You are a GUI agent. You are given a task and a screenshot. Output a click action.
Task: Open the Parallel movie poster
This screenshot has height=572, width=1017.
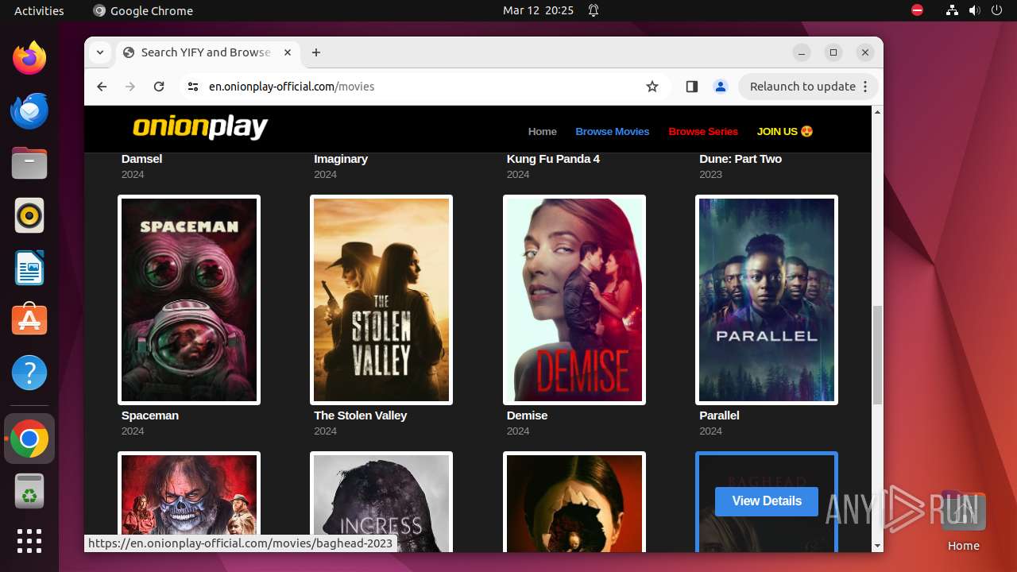coord(767,300)
